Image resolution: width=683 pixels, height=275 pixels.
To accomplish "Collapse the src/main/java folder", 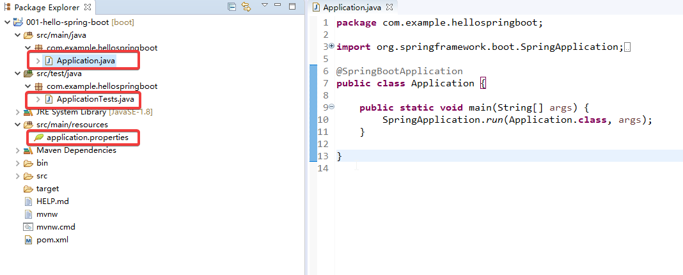I will click(x=17, y=35).
